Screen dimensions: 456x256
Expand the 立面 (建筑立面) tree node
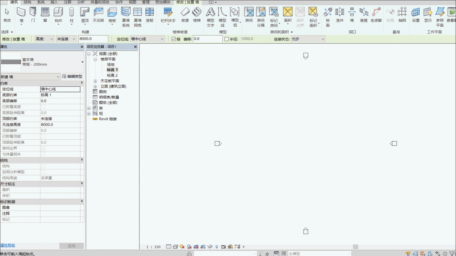coord(95,86)
